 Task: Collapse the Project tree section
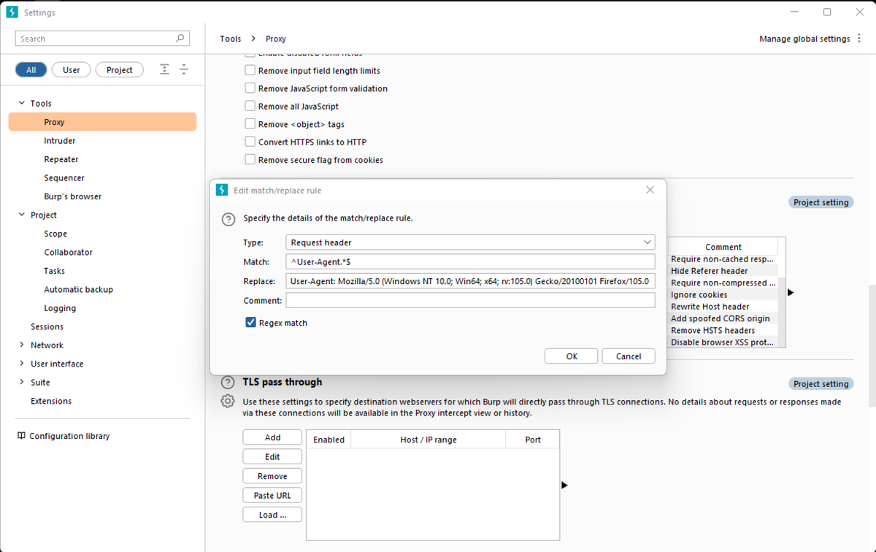tap(22, 215)
